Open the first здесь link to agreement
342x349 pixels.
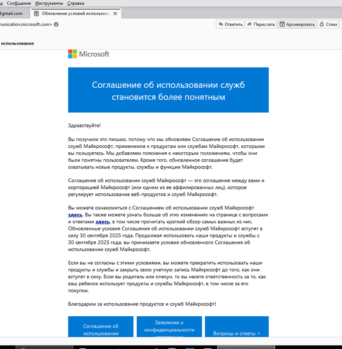[75, 215]
